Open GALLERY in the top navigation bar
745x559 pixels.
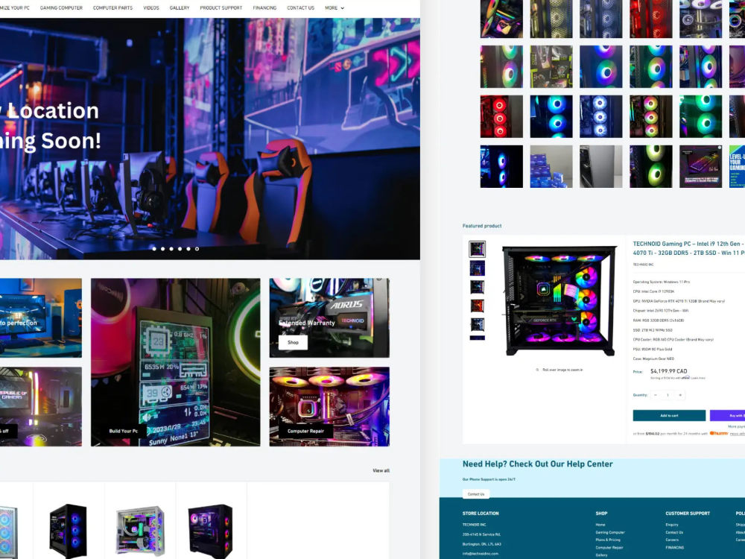coord(180,8)
